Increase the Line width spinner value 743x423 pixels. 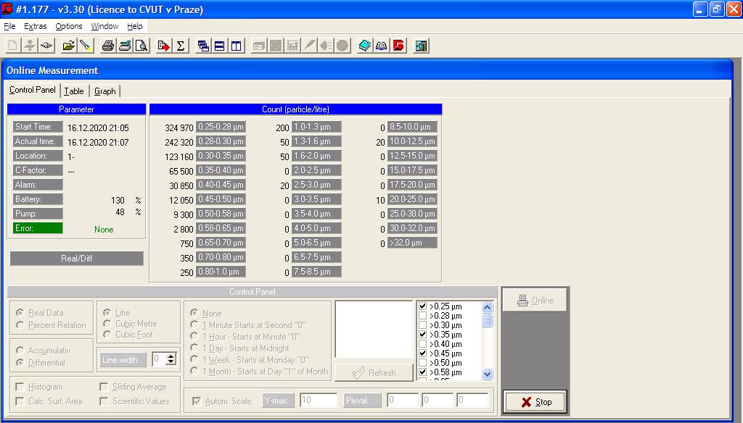[x=171, y=356]
